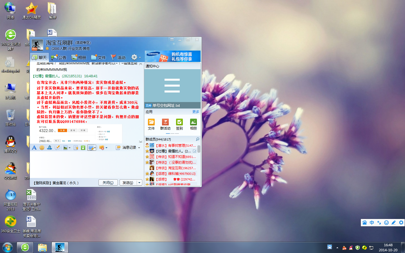Open window menu dropdown in title bar
The height and width of the screenshot is (253, 405).
pyautogui.click(x=172, y=40)
